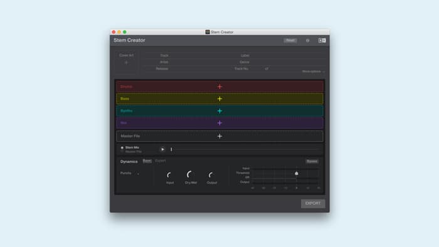Expand More options in metadata section
Screen dimensions: 439x247
pyautogui.click(x=314, y=71)
